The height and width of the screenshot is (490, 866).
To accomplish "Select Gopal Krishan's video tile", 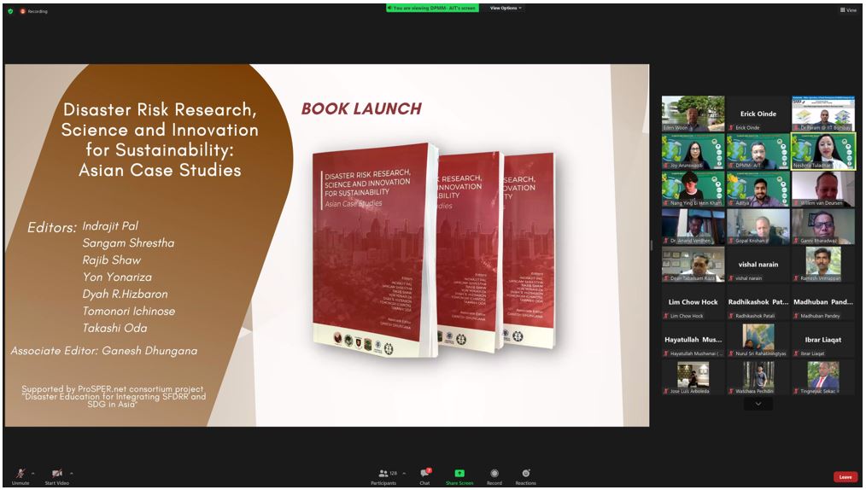I will (x=758, y=227).
